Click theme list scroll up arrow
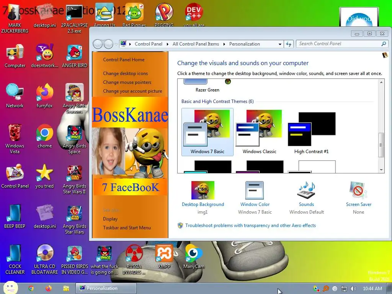 point(381,82)
